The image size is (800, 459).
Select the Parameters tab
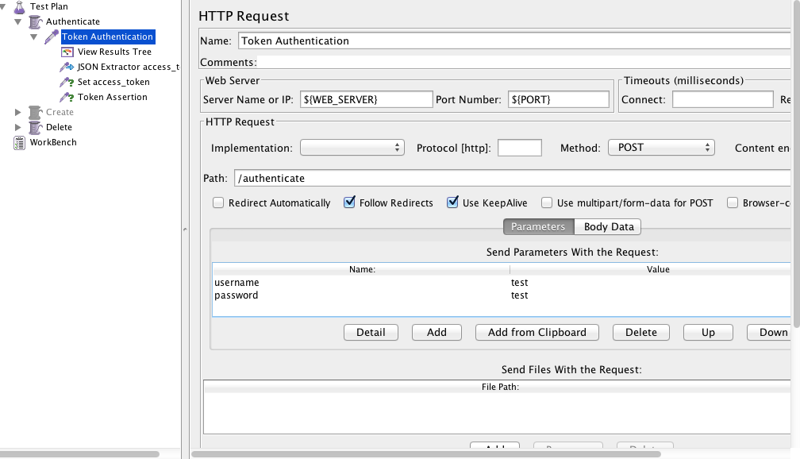click(x=537, y=227)
